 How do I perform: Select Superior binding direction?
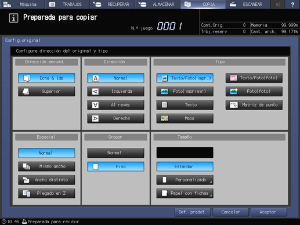46,91
